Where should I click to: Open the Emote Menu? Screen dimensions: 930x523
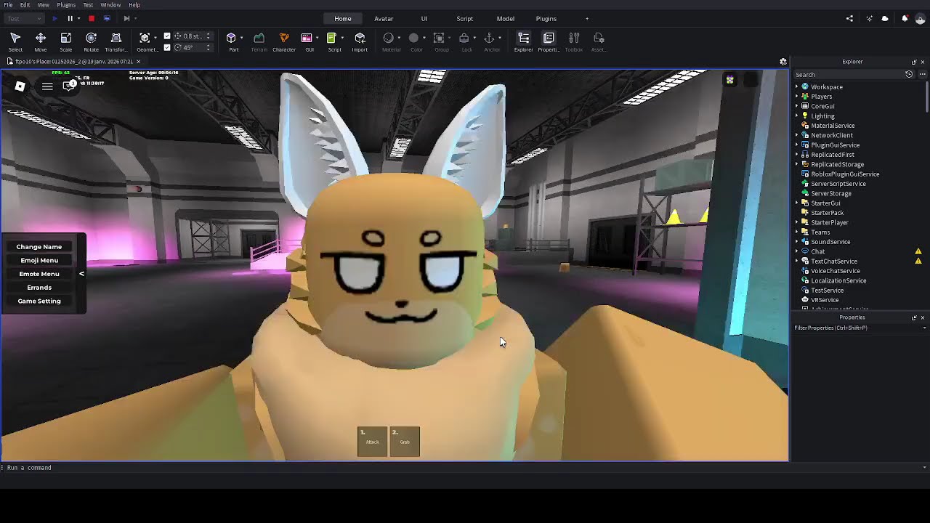(x=39, y=274)
